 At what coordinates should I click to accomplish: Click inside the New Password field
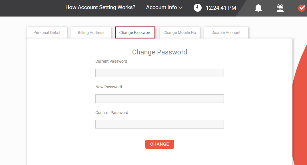160,99
